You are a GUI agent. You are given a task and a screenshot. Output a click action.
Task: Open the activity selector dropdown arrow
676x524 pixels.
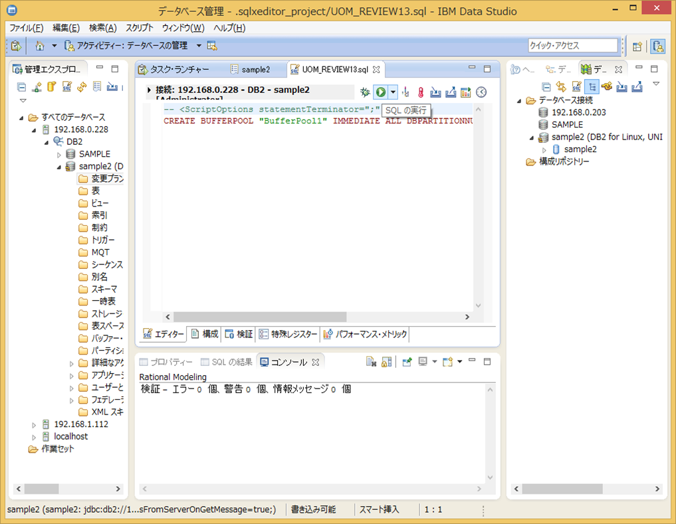[x=199, y=46]
